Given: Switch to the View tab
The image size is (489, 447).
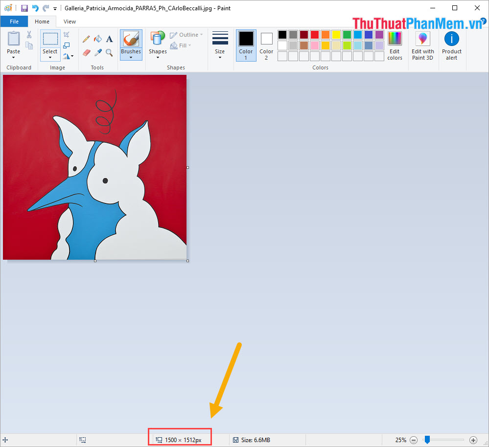Looking at the screenshot, I should click(69, 22).
